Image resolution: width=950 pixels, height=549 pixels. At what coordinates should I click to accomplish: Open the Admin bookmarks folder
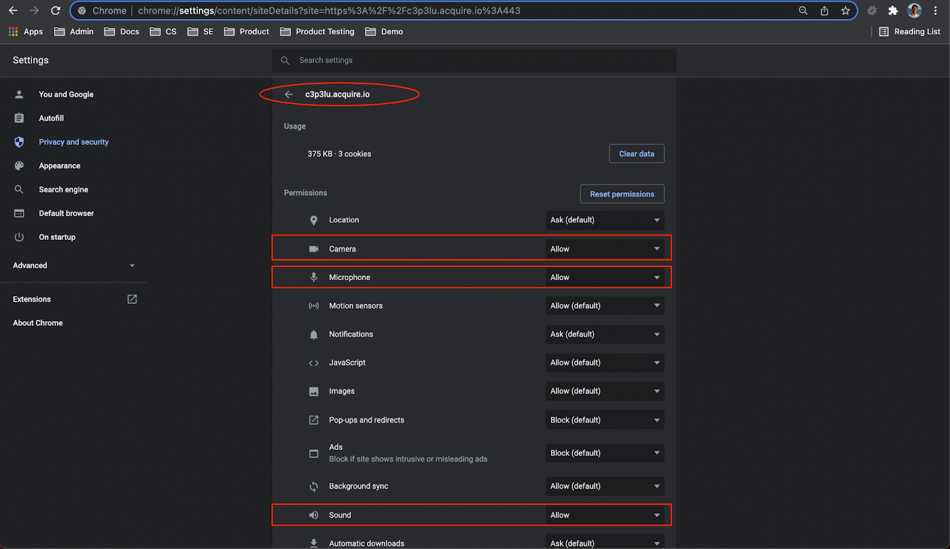click(x=74, y=31)
